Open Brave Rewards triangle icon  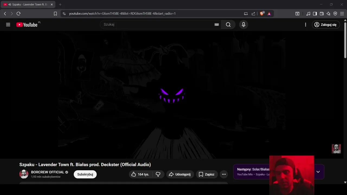coord(269,14)
